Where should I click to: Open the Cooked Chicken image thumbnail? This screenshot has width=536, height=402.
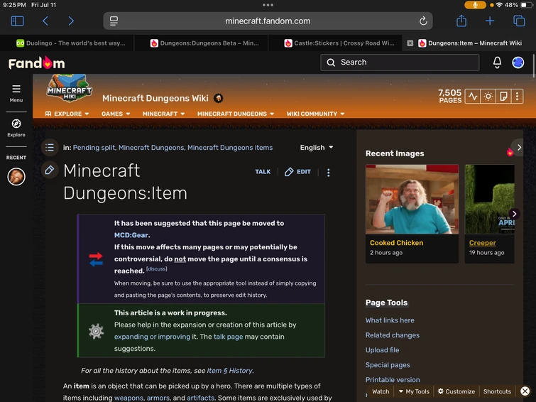(412, 199)
